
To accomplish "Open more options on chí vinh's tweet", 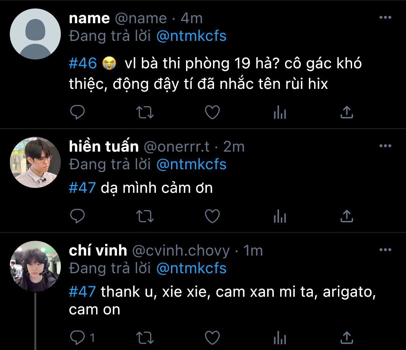I will click(385, 250).
